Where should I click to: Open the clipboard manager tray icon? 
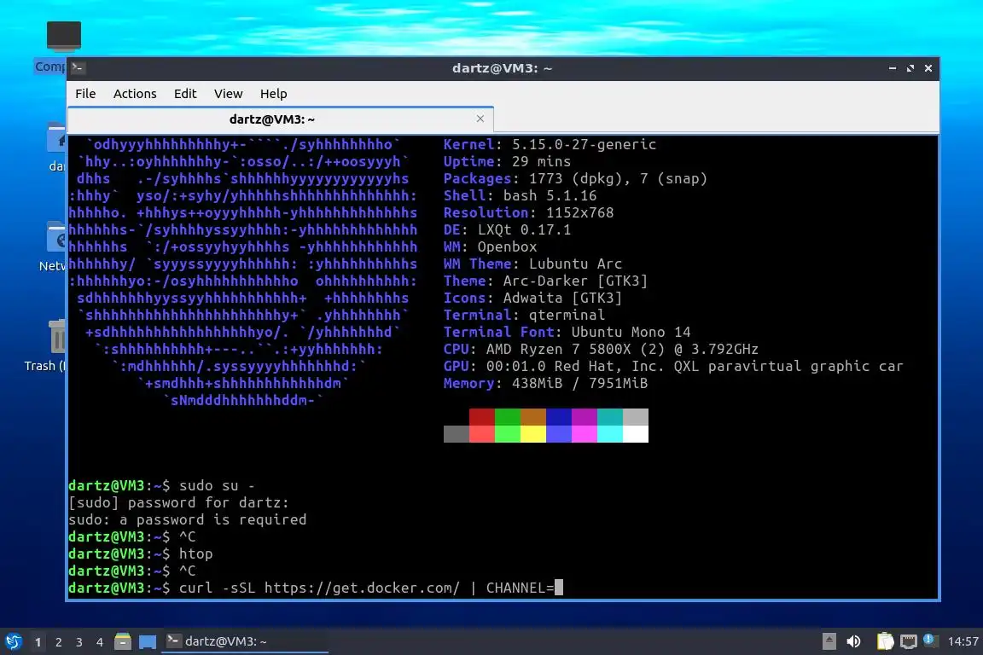[885, 641]
